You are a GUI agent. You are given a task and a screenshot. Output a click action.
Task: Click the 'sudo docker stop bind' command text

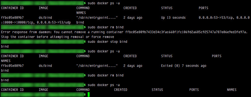coord(107,42)
